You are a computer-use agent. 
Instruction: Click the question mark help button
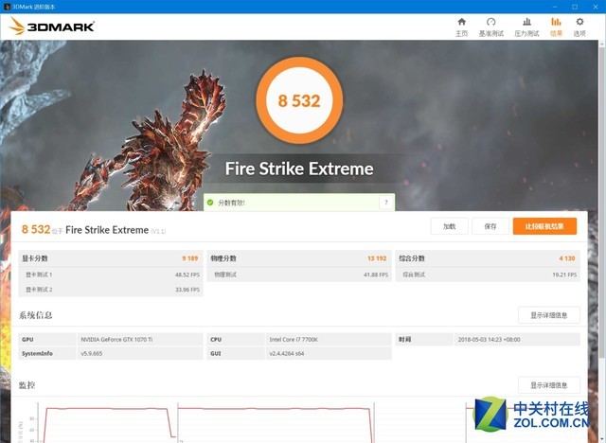385,203
